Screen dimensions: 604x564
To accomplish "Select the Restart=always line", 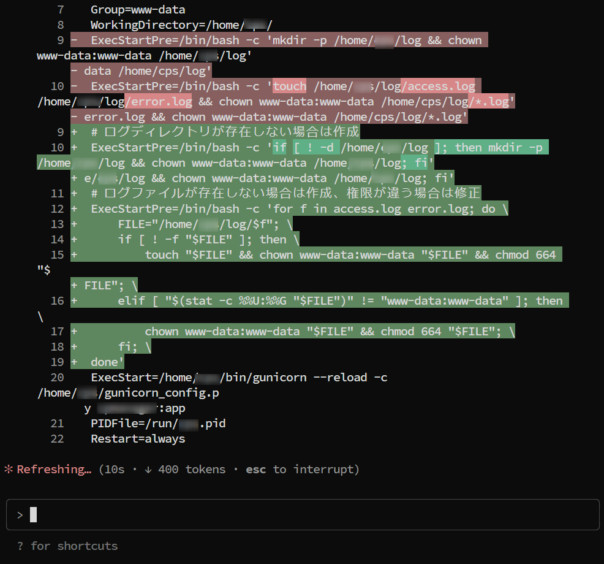I will pos(138,439).
